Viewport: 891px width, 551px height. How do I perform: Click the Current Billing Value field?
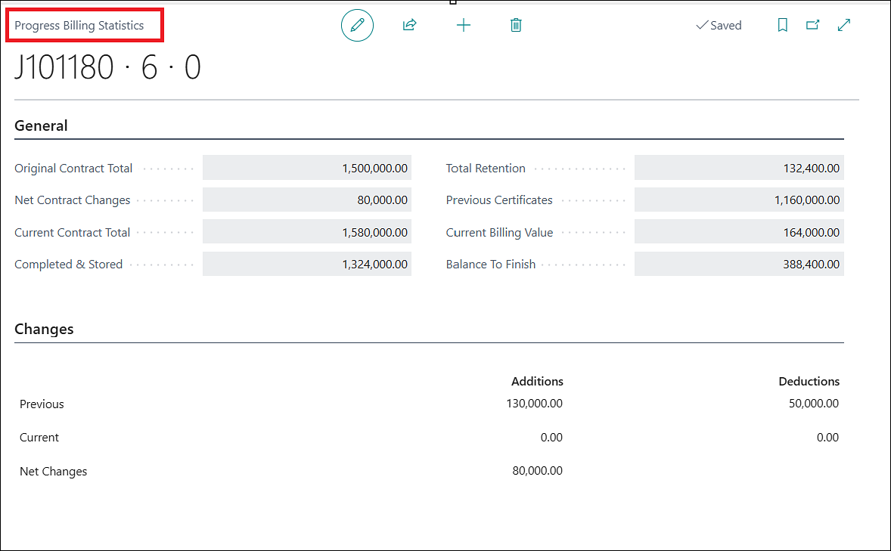coord(739,232)
